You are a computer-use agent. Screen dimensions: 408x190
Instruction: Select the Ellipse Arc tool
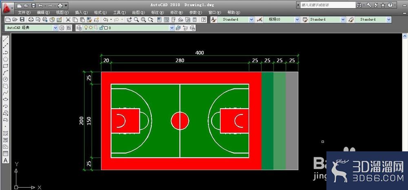coord(5,107)
